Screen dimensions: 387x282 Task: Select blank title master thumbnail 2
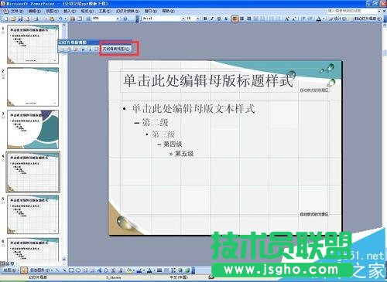[33, 87]
